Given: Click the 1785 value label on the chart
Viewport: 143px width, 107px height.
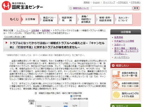Looking at the screenshot, I should 66,104.
